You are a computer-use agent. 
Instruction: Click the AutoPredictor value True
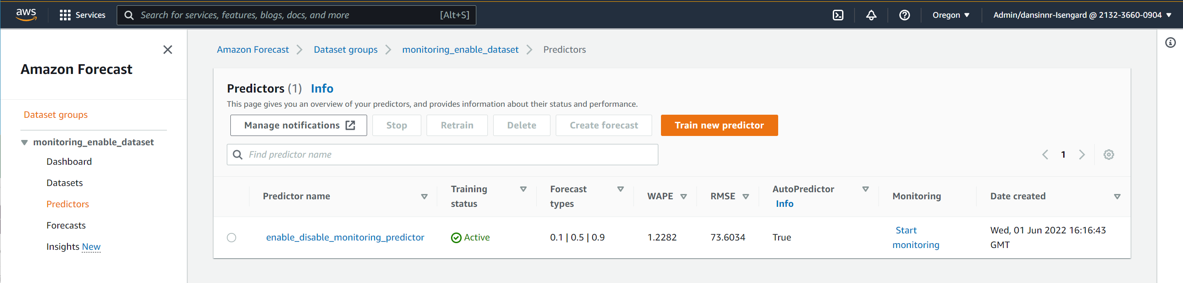pyautogui.click(x=782, y=238)
